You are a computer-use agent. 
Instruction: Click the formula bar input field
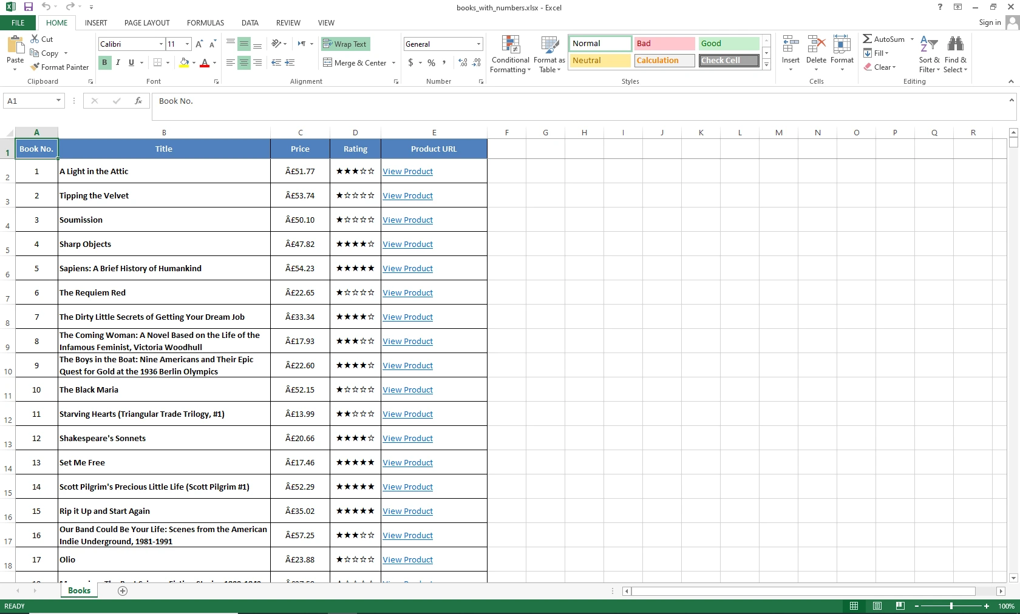[546, 101]
